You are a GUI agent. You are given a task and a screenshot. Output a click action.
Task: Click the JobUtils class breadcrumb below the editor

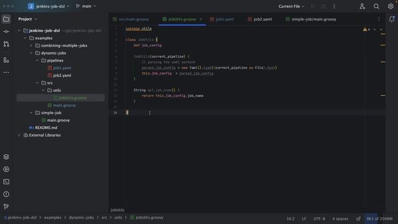point(118,210)
